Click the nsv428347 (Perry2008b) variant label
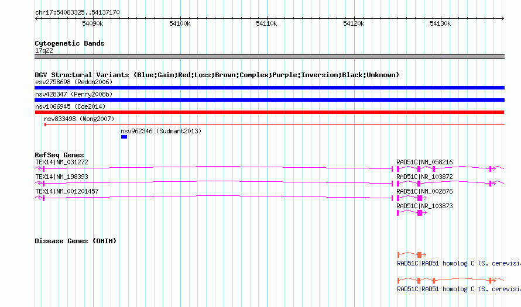Image resolution: width=521 pixels, height=307 pixels. (74, 94)
